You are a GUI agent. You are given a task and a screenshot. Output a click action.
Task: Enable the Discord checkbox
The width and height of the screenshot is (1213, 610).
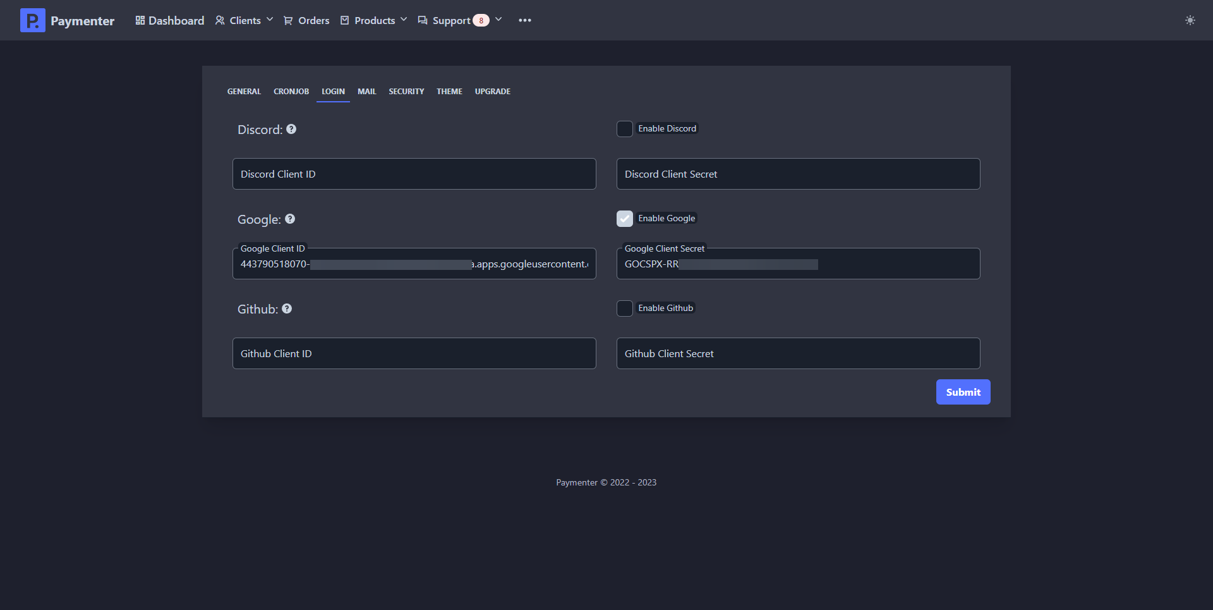625,129
